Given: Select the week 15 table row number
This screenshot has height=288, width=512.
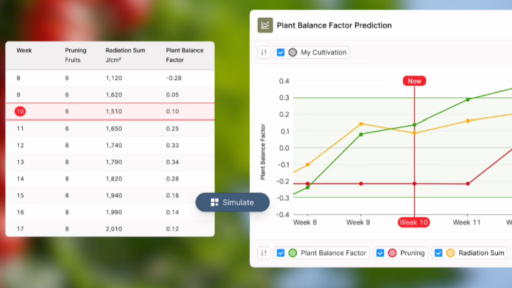Looking at the screenshot, I should pyautogui.click(x=20, y=195).
